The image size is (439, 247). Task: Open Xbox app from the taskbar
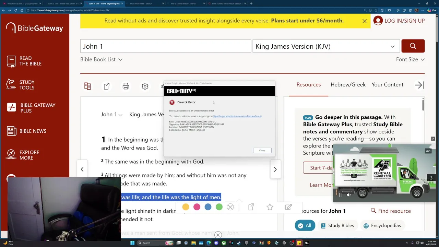click(224, 243)
